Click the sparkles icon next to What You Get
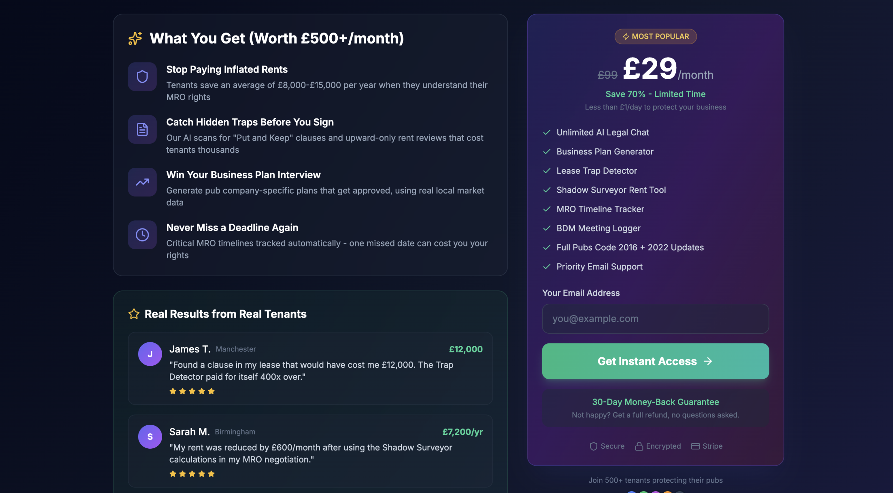 (x=135, y=38)
